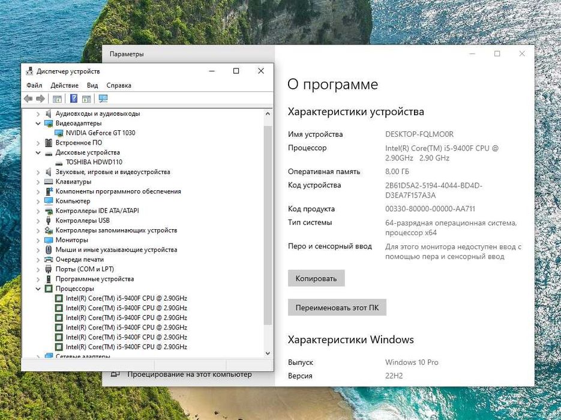Click the Компоненты программного обеспечения icon
The image size is (561, 420).
click(49, 191)
